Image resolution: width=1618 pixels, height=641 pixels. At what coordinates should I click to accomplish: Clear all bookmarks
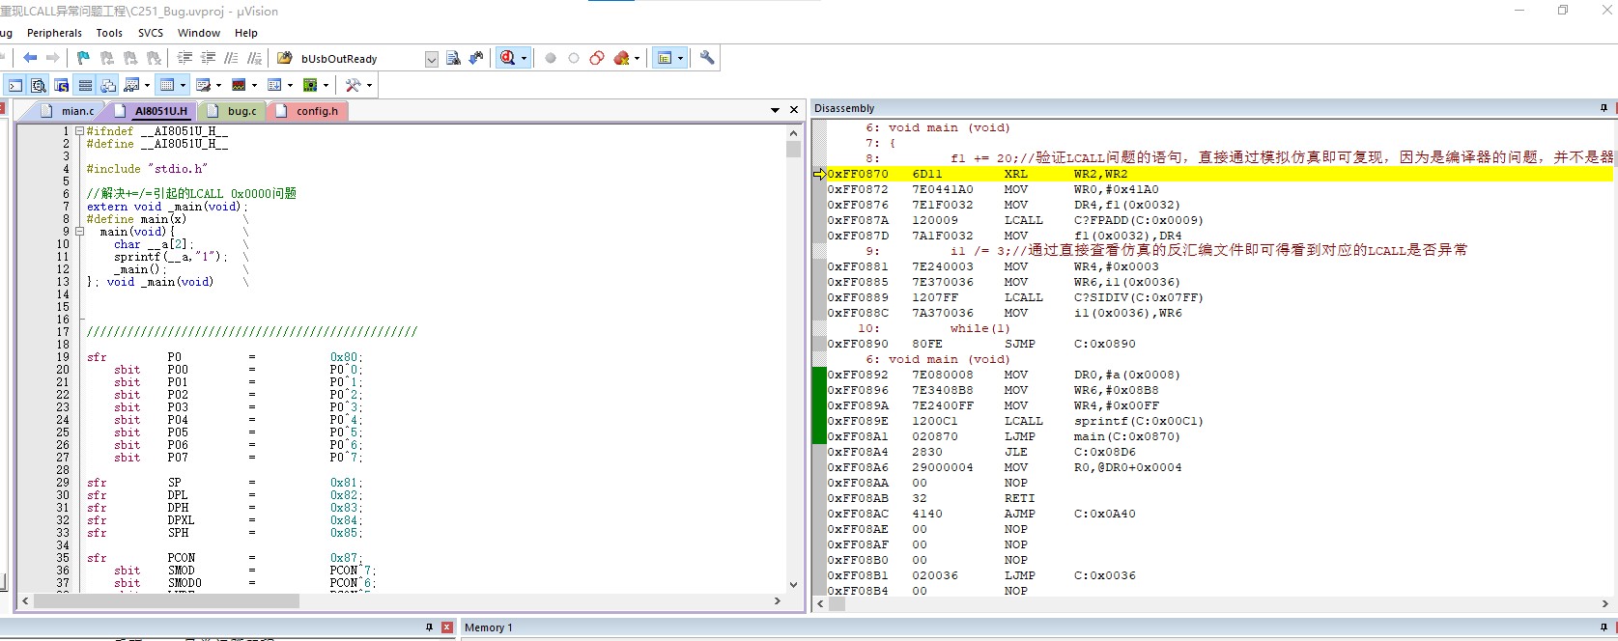point(154,58)
